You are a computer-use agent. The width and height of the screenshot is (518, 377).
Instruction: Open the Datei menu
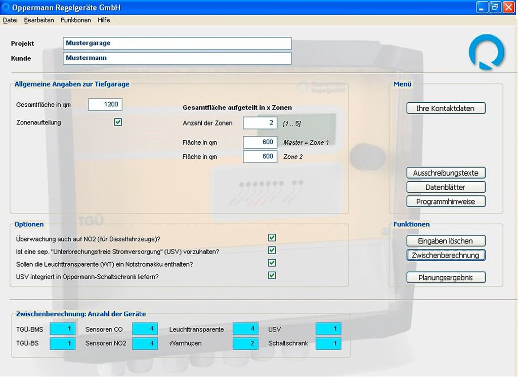click(x=10, y=20)
